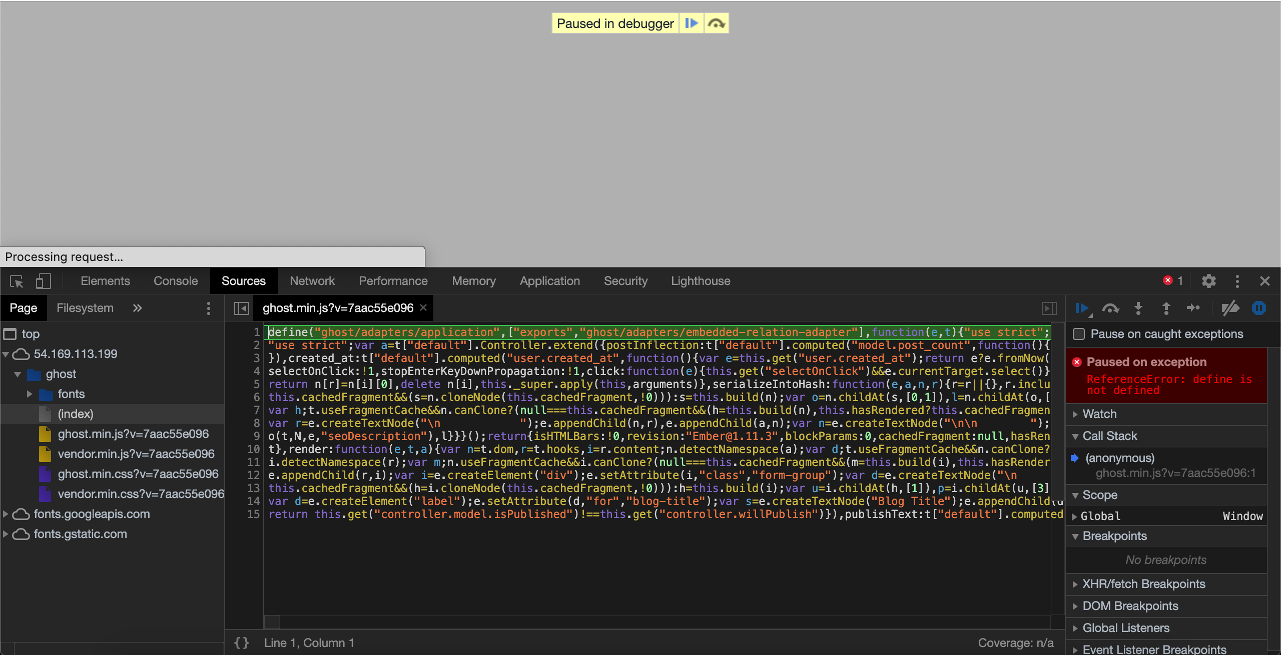
Task: Step into next function call
Action: tap(1138, 308)
